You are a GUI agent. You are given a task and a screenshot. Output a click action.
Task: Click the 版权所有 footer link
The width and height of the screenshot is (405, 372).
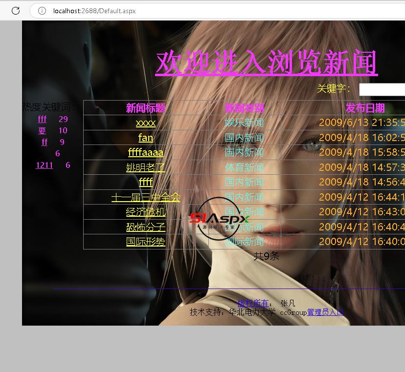pyautogui.click(x=253, y=303)
